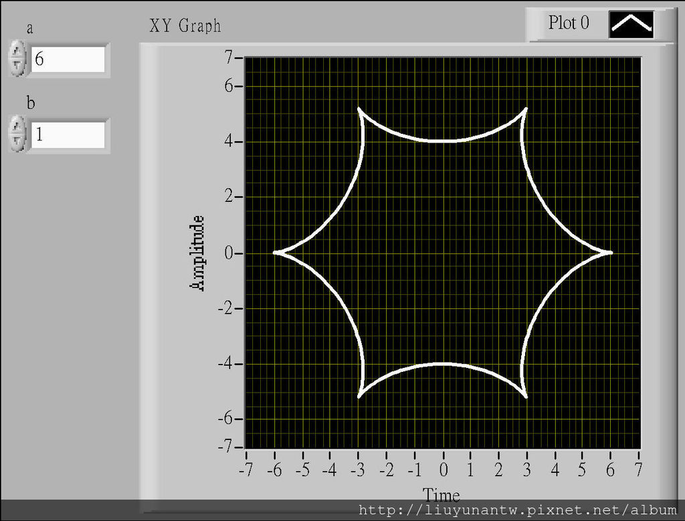Click the -6 marker on the Amplitude axis
685x521 pixels.
point(226,419)
